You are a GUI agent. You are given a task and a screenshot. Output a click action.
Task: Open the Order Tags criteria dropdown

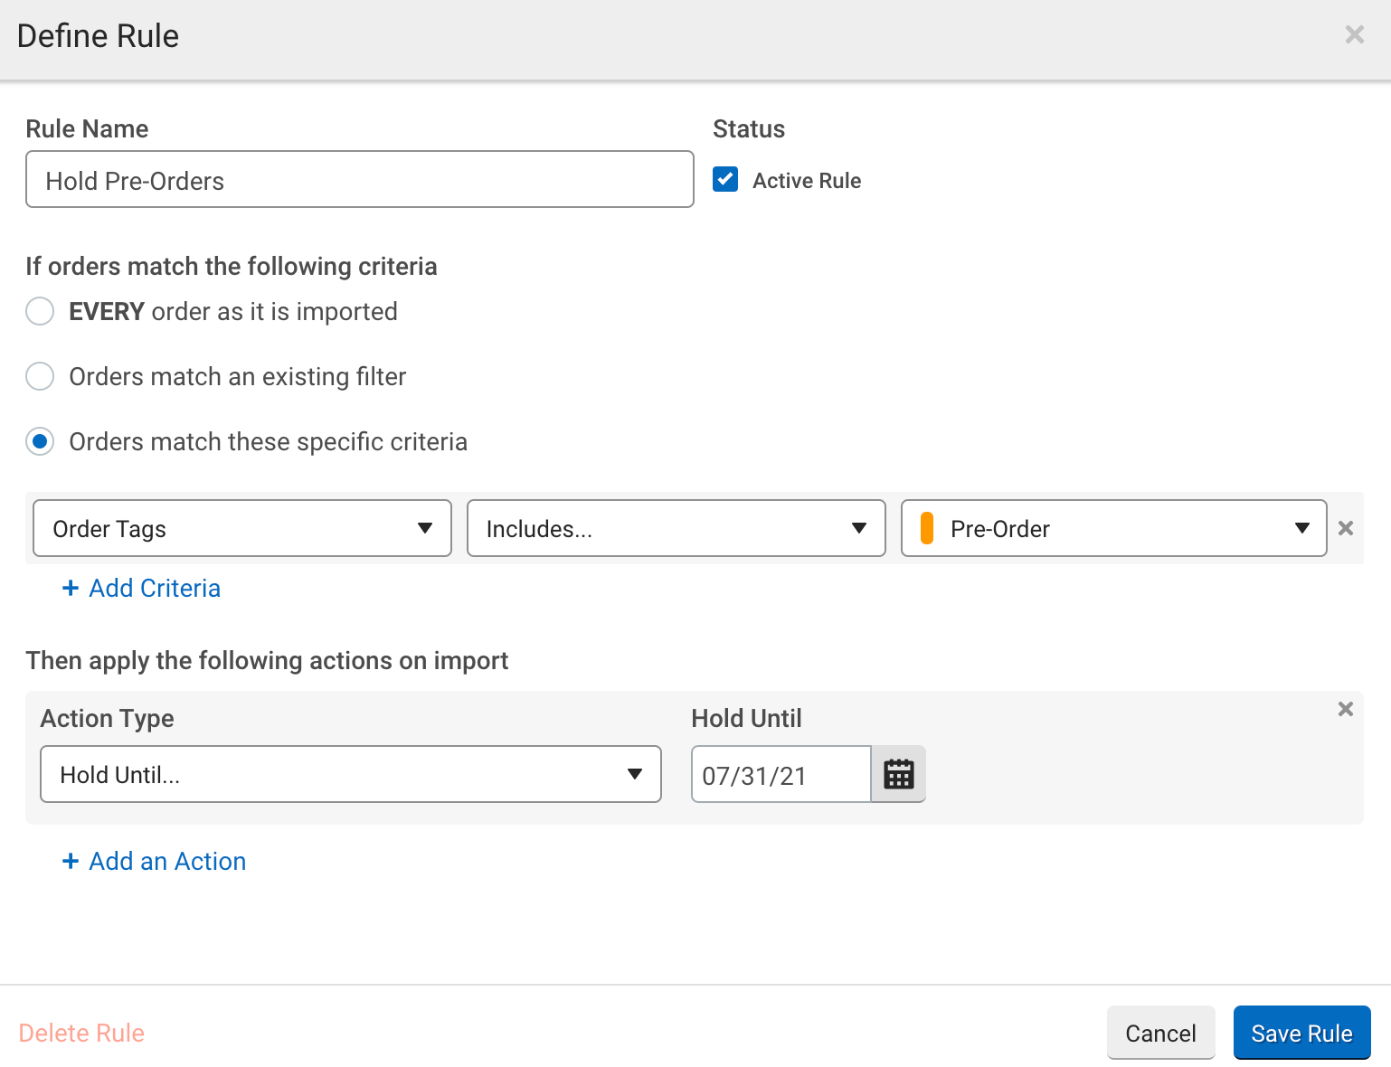point(242,528)
